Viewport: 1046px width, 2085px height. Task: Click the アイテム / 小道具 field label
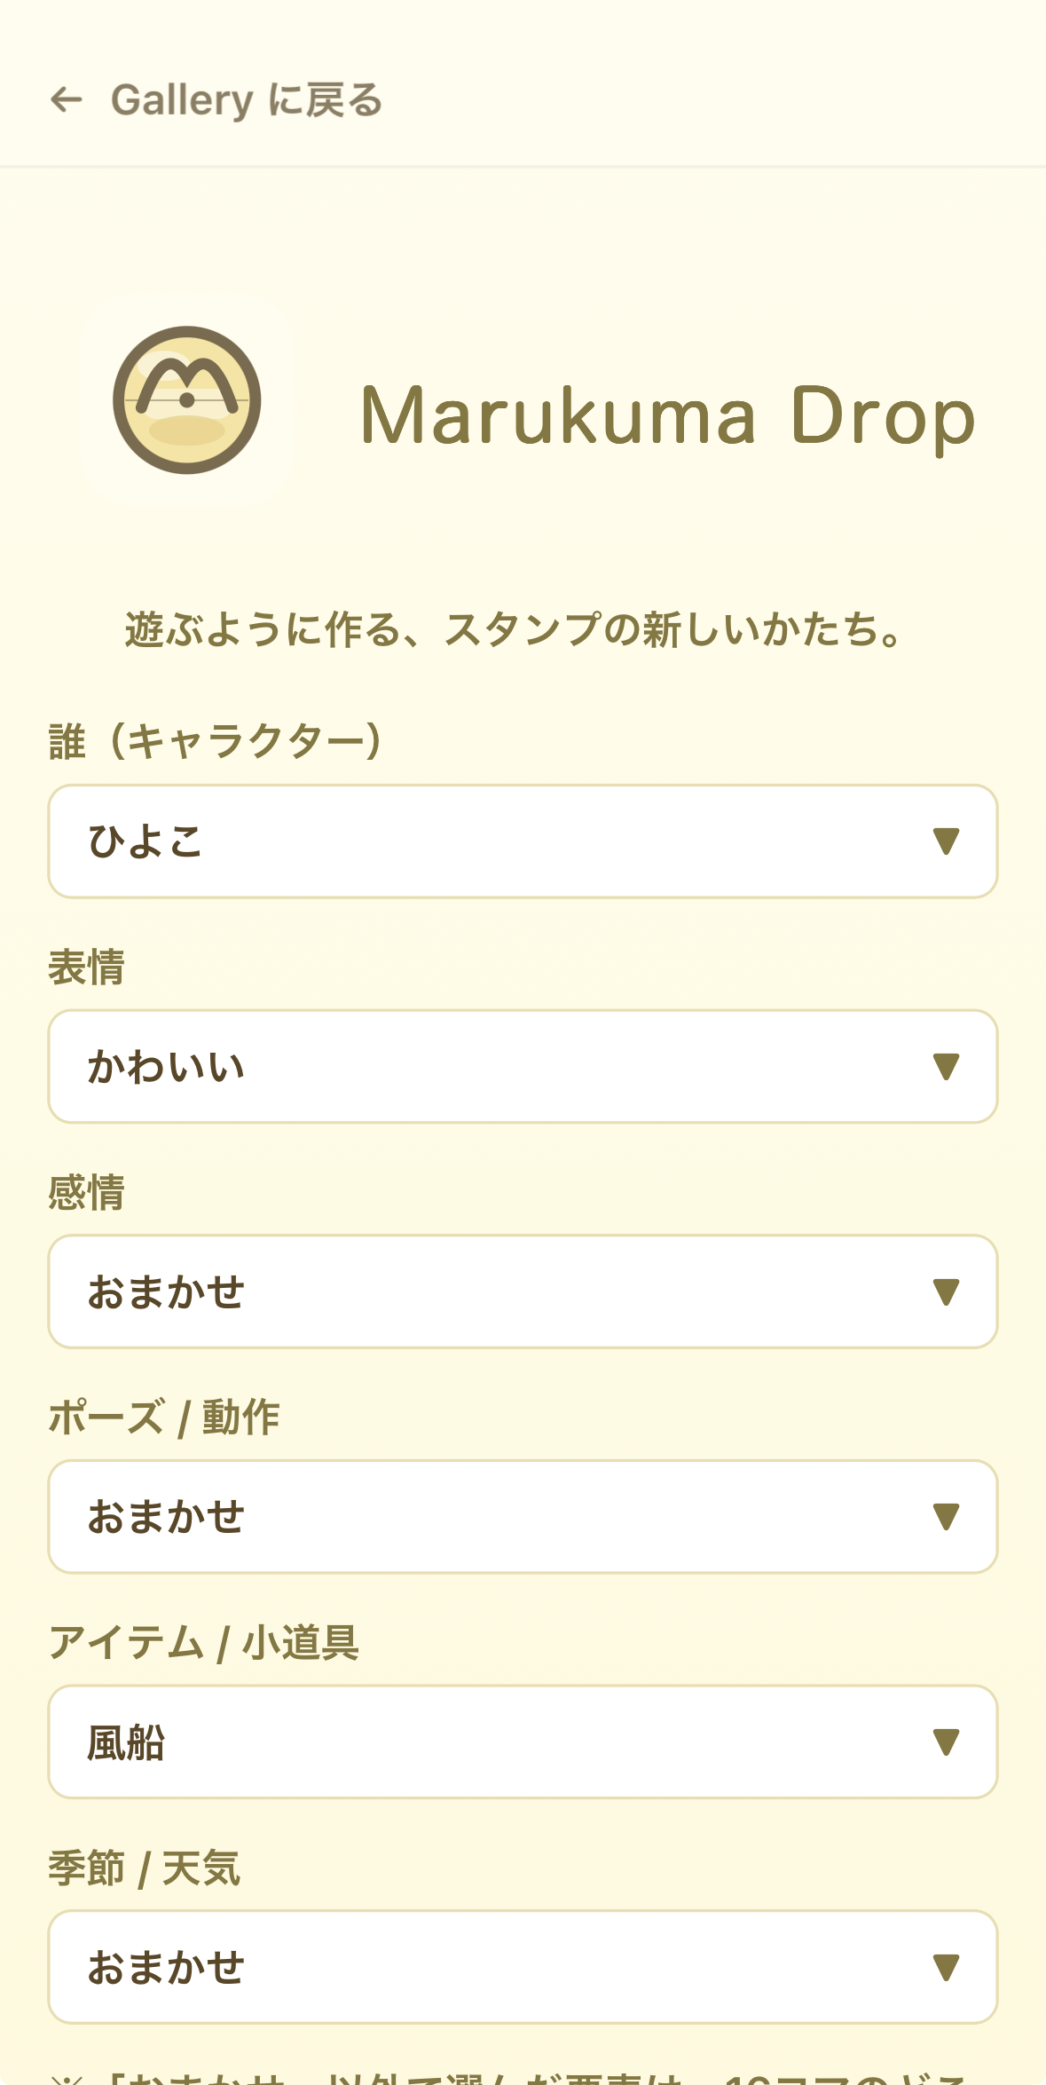tap(203, 1643)
